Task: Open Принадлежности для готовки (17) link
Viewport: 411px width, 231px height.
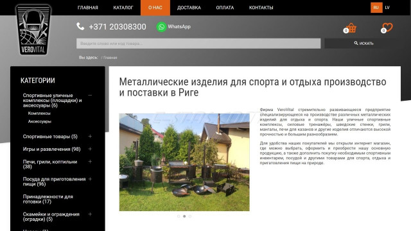Action: (x=48, y=199)
